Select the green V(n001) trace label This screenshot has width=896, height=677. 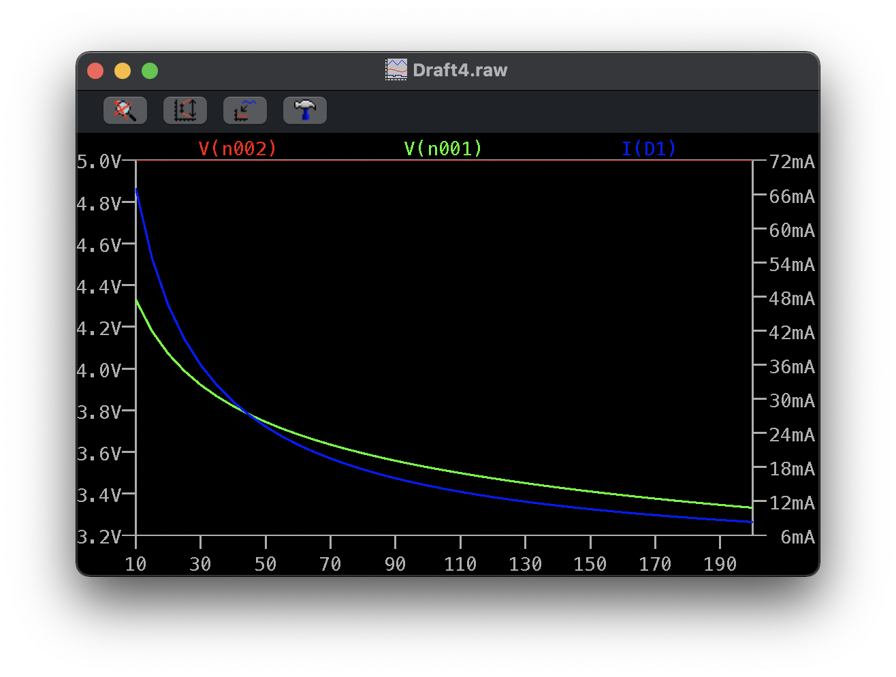click(x=443, y=148)
